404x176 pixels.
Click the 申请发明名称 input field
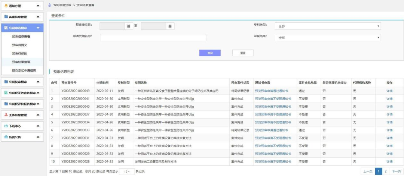[x=153, y=37]
